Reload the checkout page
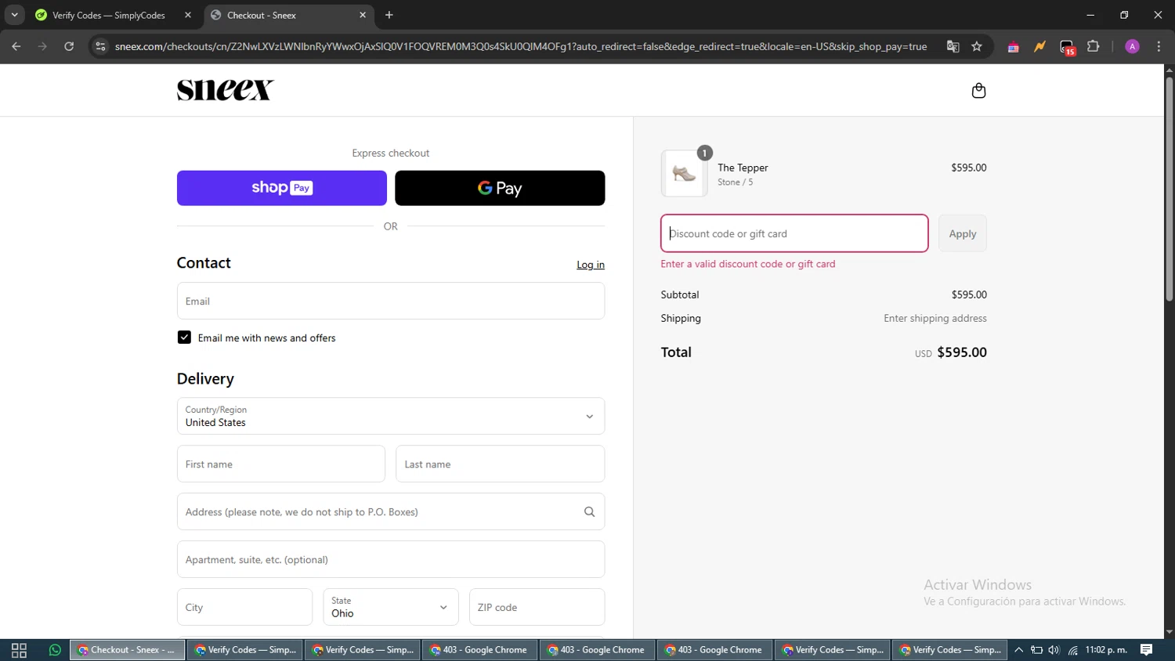The image size is (1175, 661). click(69, 46)
